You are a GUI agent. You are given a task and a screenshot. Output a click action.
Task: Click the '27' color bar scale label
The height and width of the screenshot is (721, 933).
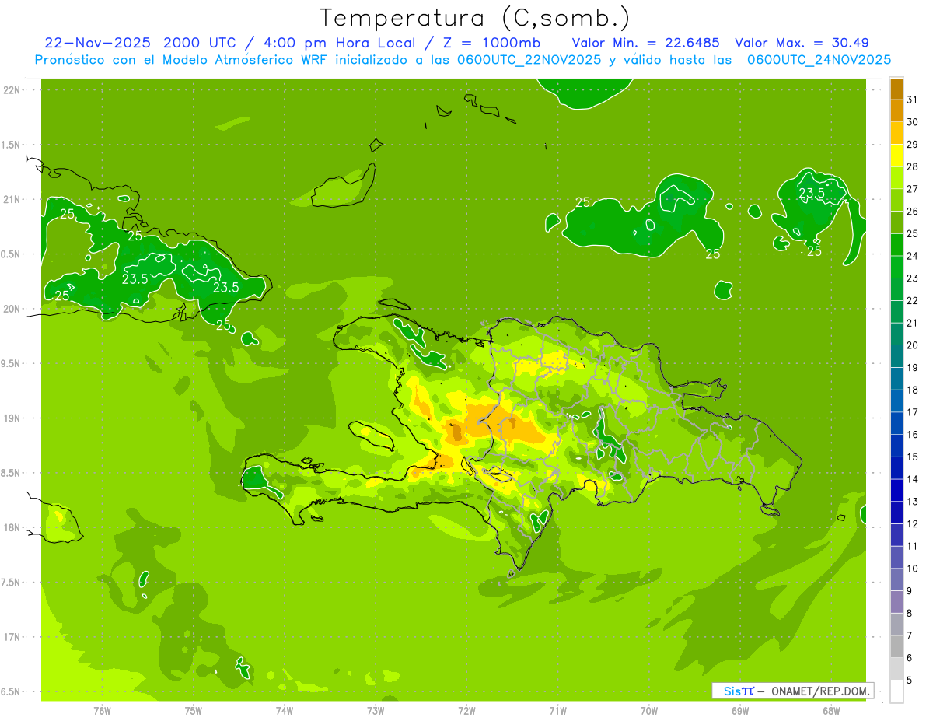tap(912, 189)
